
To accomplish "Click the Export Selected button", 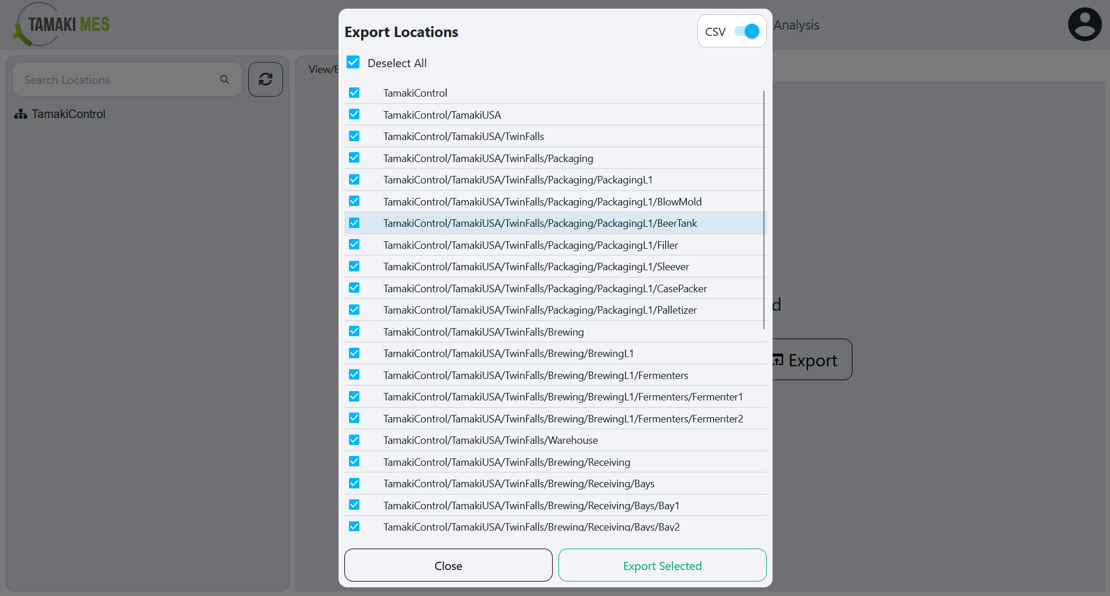I will click(x=661, y=565).
